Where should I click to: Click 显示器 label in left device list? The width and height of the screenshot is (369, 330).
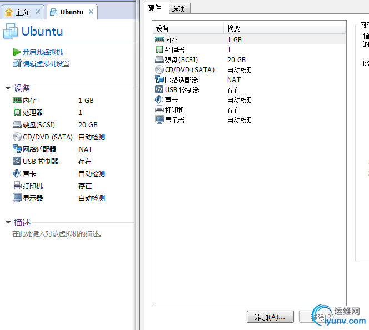point(33,198)
